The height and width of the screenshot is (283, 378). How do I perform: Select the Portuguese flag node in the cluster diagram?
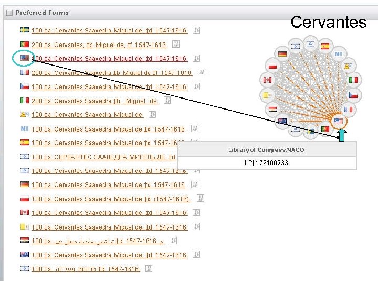pyautogui.click(x=325, y=129)
